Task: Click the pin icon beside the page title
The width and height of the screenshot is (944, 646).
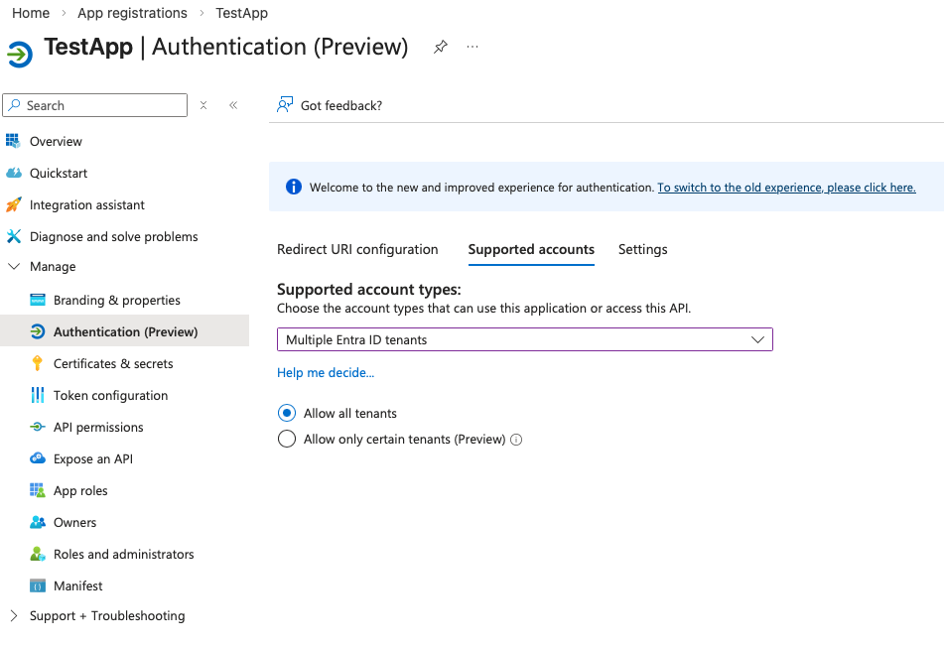Action: (x=440, y=47)
